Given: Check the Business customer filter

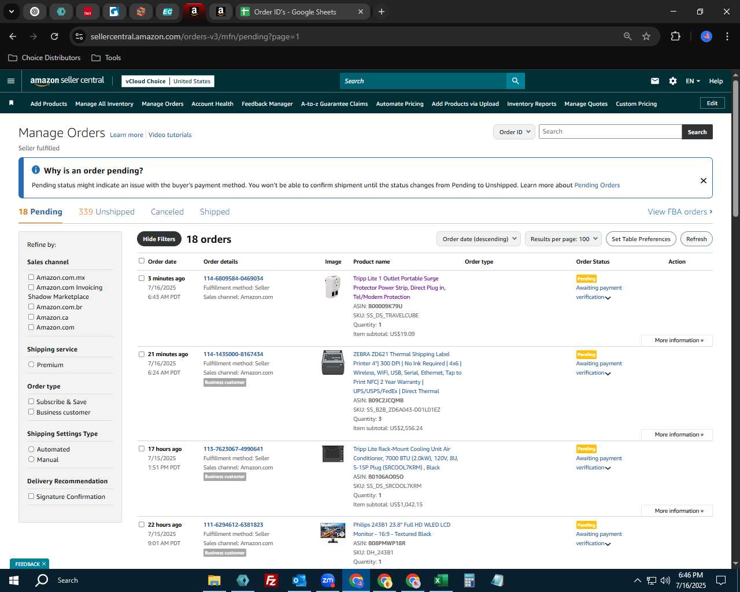Looking at the screenshot, I should [x=31, y=412].
